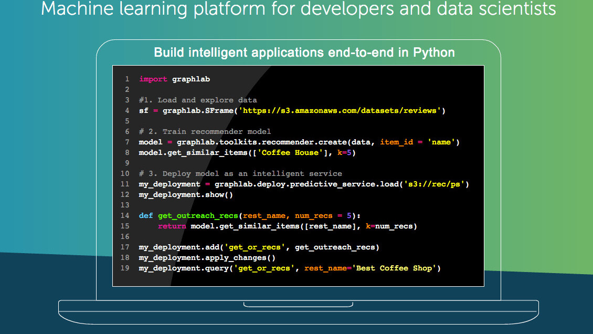Click the heading "Build intelligent applications end-to-end in Python"

304,53
